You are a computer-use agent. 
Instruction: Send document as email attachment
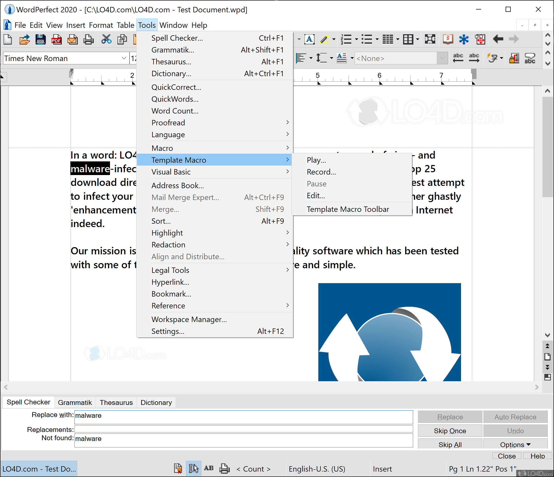(72, 39)
